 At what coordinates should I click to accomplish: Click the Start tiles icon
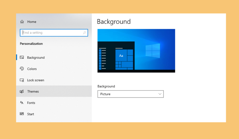click(22, 114)
